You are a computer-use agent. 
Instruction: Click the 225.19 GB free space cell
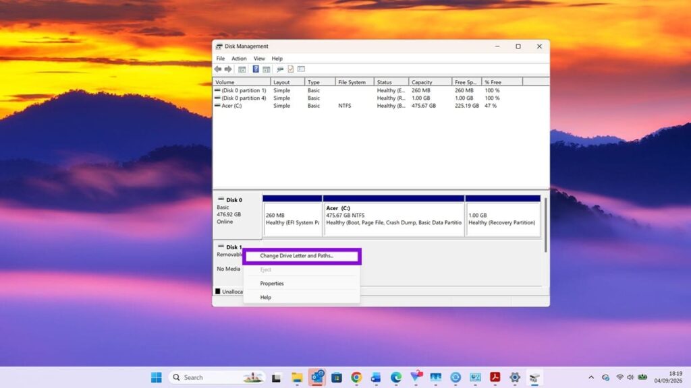tap(467, 106)
